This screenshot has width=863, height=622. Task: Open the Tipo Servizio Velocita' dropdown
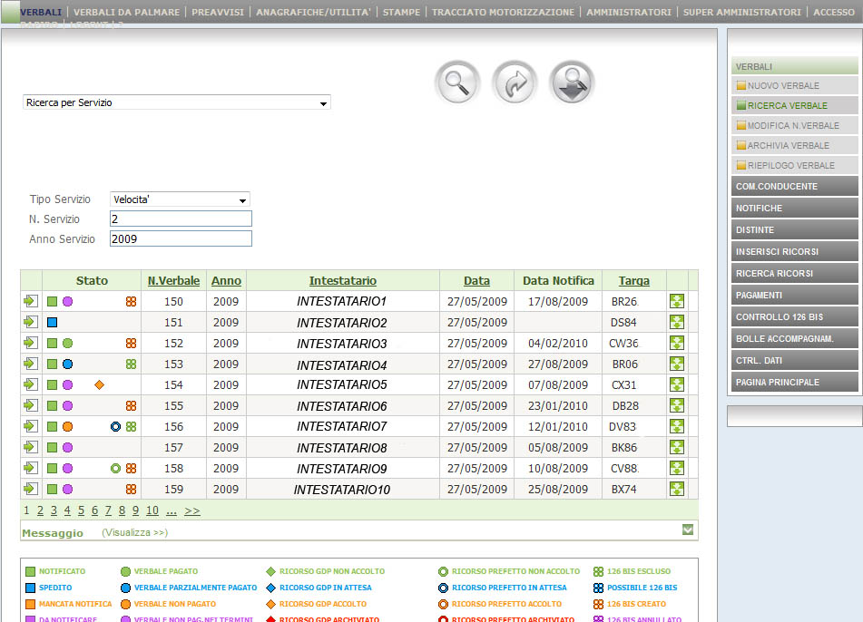coord(180,199)
